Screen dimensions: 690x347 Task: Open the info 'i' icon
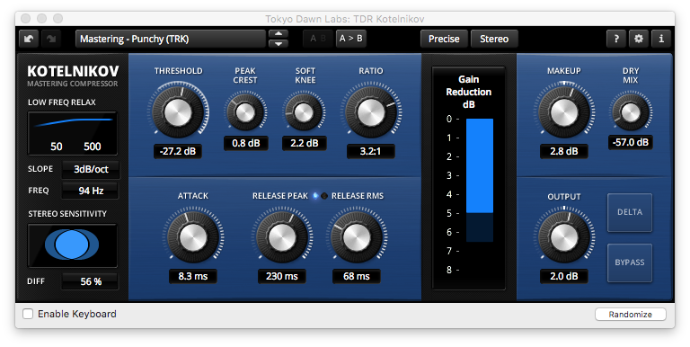(661, 39)
